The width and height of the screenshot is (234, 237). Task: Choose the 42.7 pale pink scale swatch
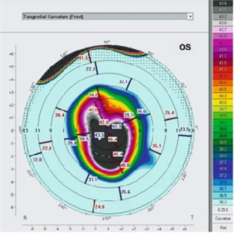[223, 30]
